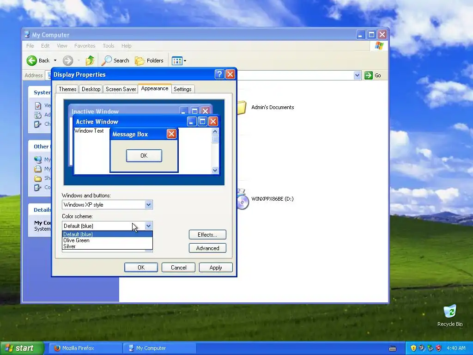Click the keyboard icon in the taskbar
Image resolution: width=473 pixels, height=355 pixels.
pos(393,349)
